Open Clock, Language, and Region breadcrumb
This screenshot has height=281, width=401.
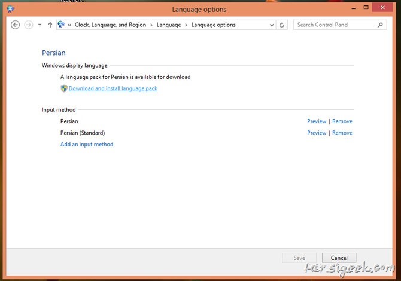point(110,25)
